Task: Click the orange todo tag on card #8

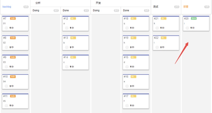Action: [x=13, y=38]
